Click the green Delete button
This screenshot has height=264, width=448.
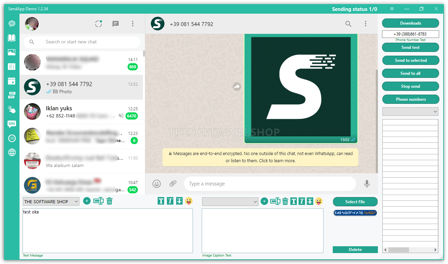click(355, 250)
